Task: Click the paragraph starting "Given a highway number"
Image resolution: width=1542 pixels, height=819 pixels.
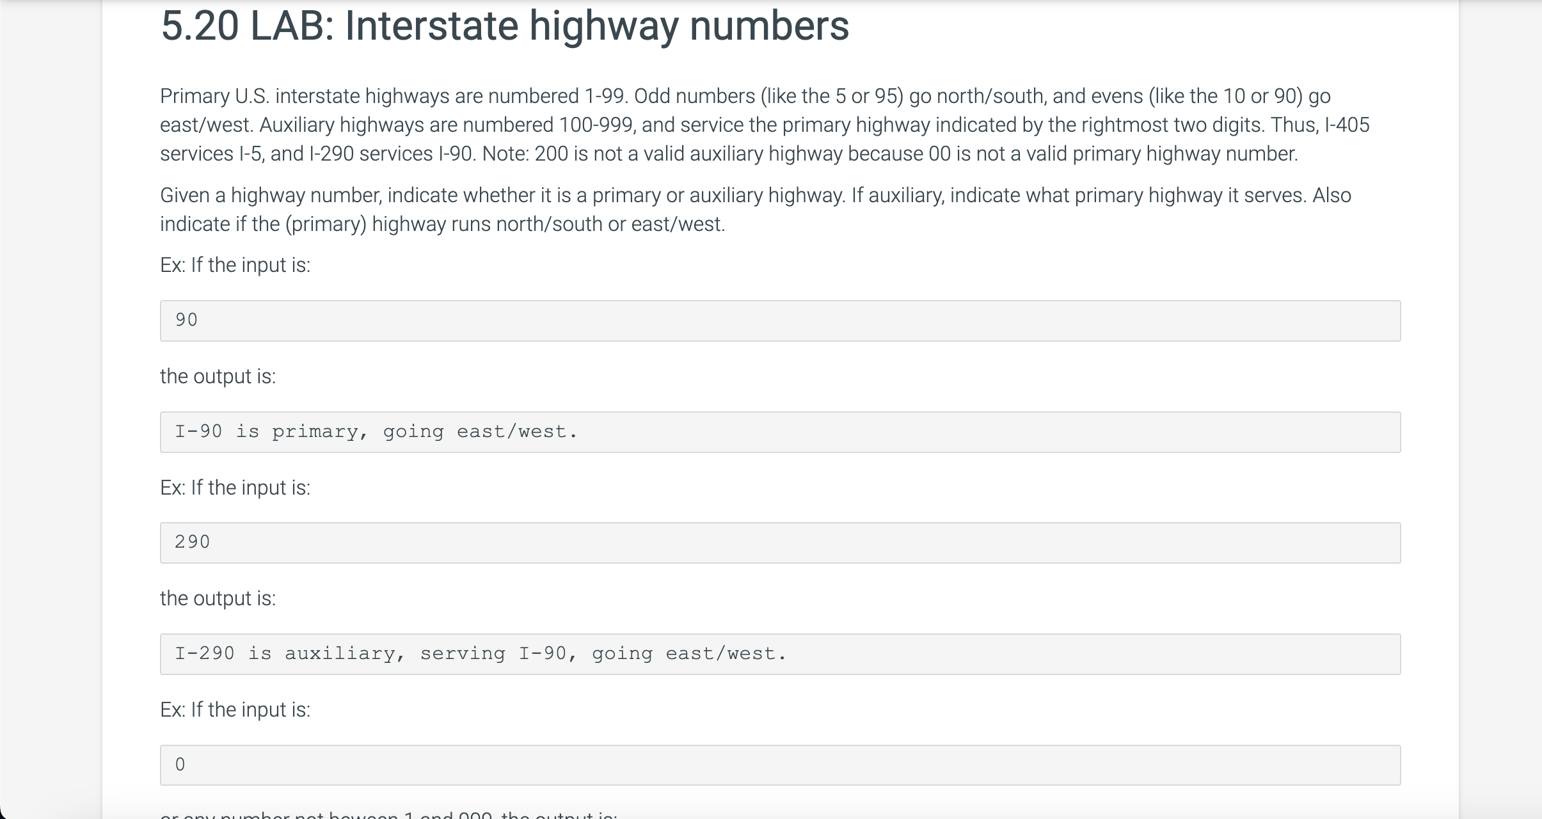Action: (x=755, y=209)
